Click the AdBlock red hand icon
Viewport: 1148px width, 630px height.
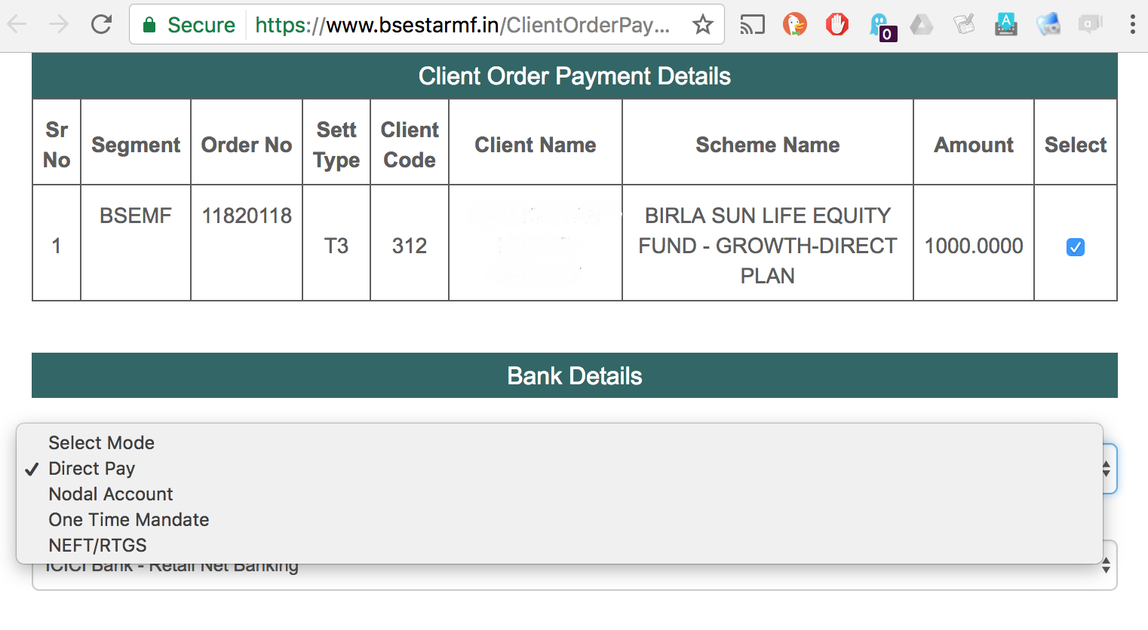tap(836, 25)
